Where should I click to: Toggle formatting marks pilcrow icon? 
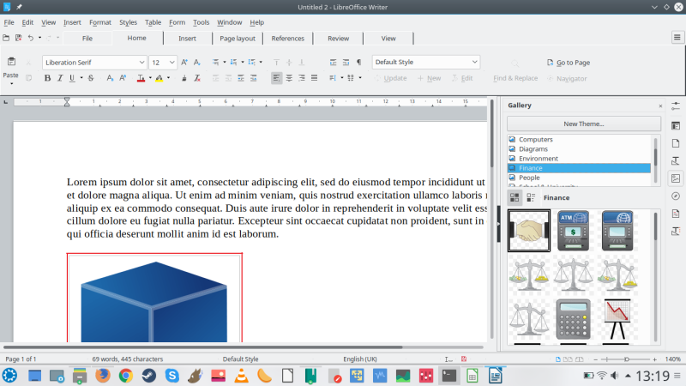pyautogui.click(x=358, y=62)
